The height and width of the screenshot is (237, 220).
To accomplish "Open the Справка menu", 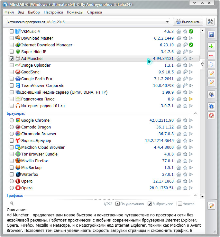I will point(95,12).
